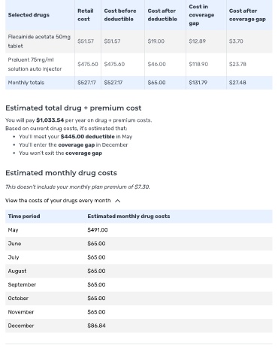Select the Praluent 75mg/ml auto injector row

(x=139, y=64)
